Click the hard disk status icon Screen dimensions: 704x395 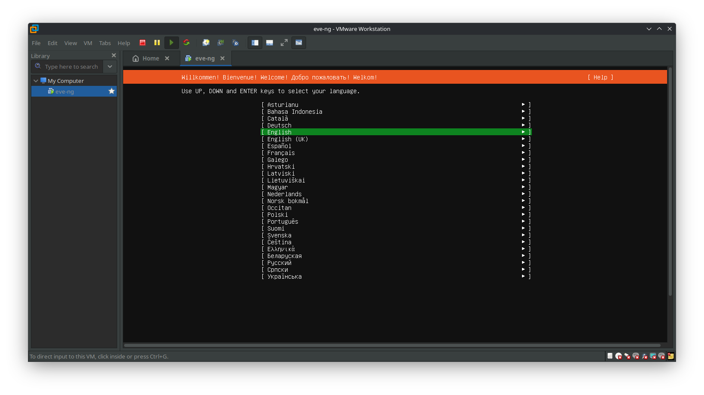[610, 355]
